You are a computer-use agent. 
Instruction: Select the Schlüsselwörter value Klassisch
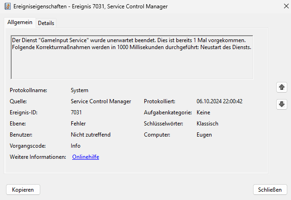(x=207, y=124)
